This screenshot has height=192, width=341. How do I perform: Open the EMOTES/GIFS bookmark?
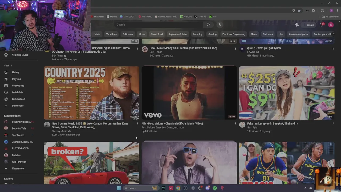coord(128,17)
